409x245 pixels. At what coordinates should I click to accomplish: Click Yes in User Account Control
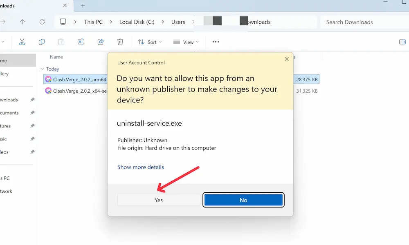pos(159,200)
